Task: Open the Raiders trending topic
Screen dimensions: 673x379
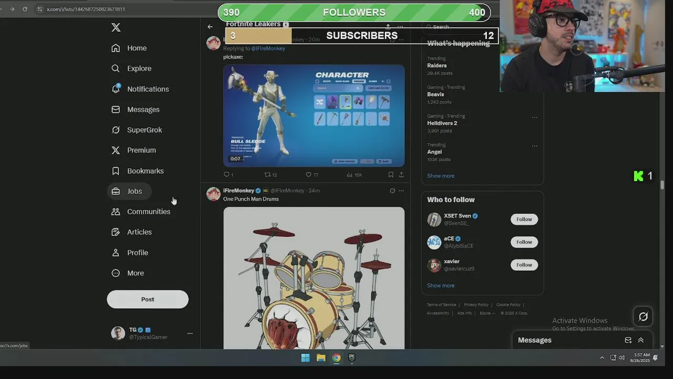Action: pos(437,66)
